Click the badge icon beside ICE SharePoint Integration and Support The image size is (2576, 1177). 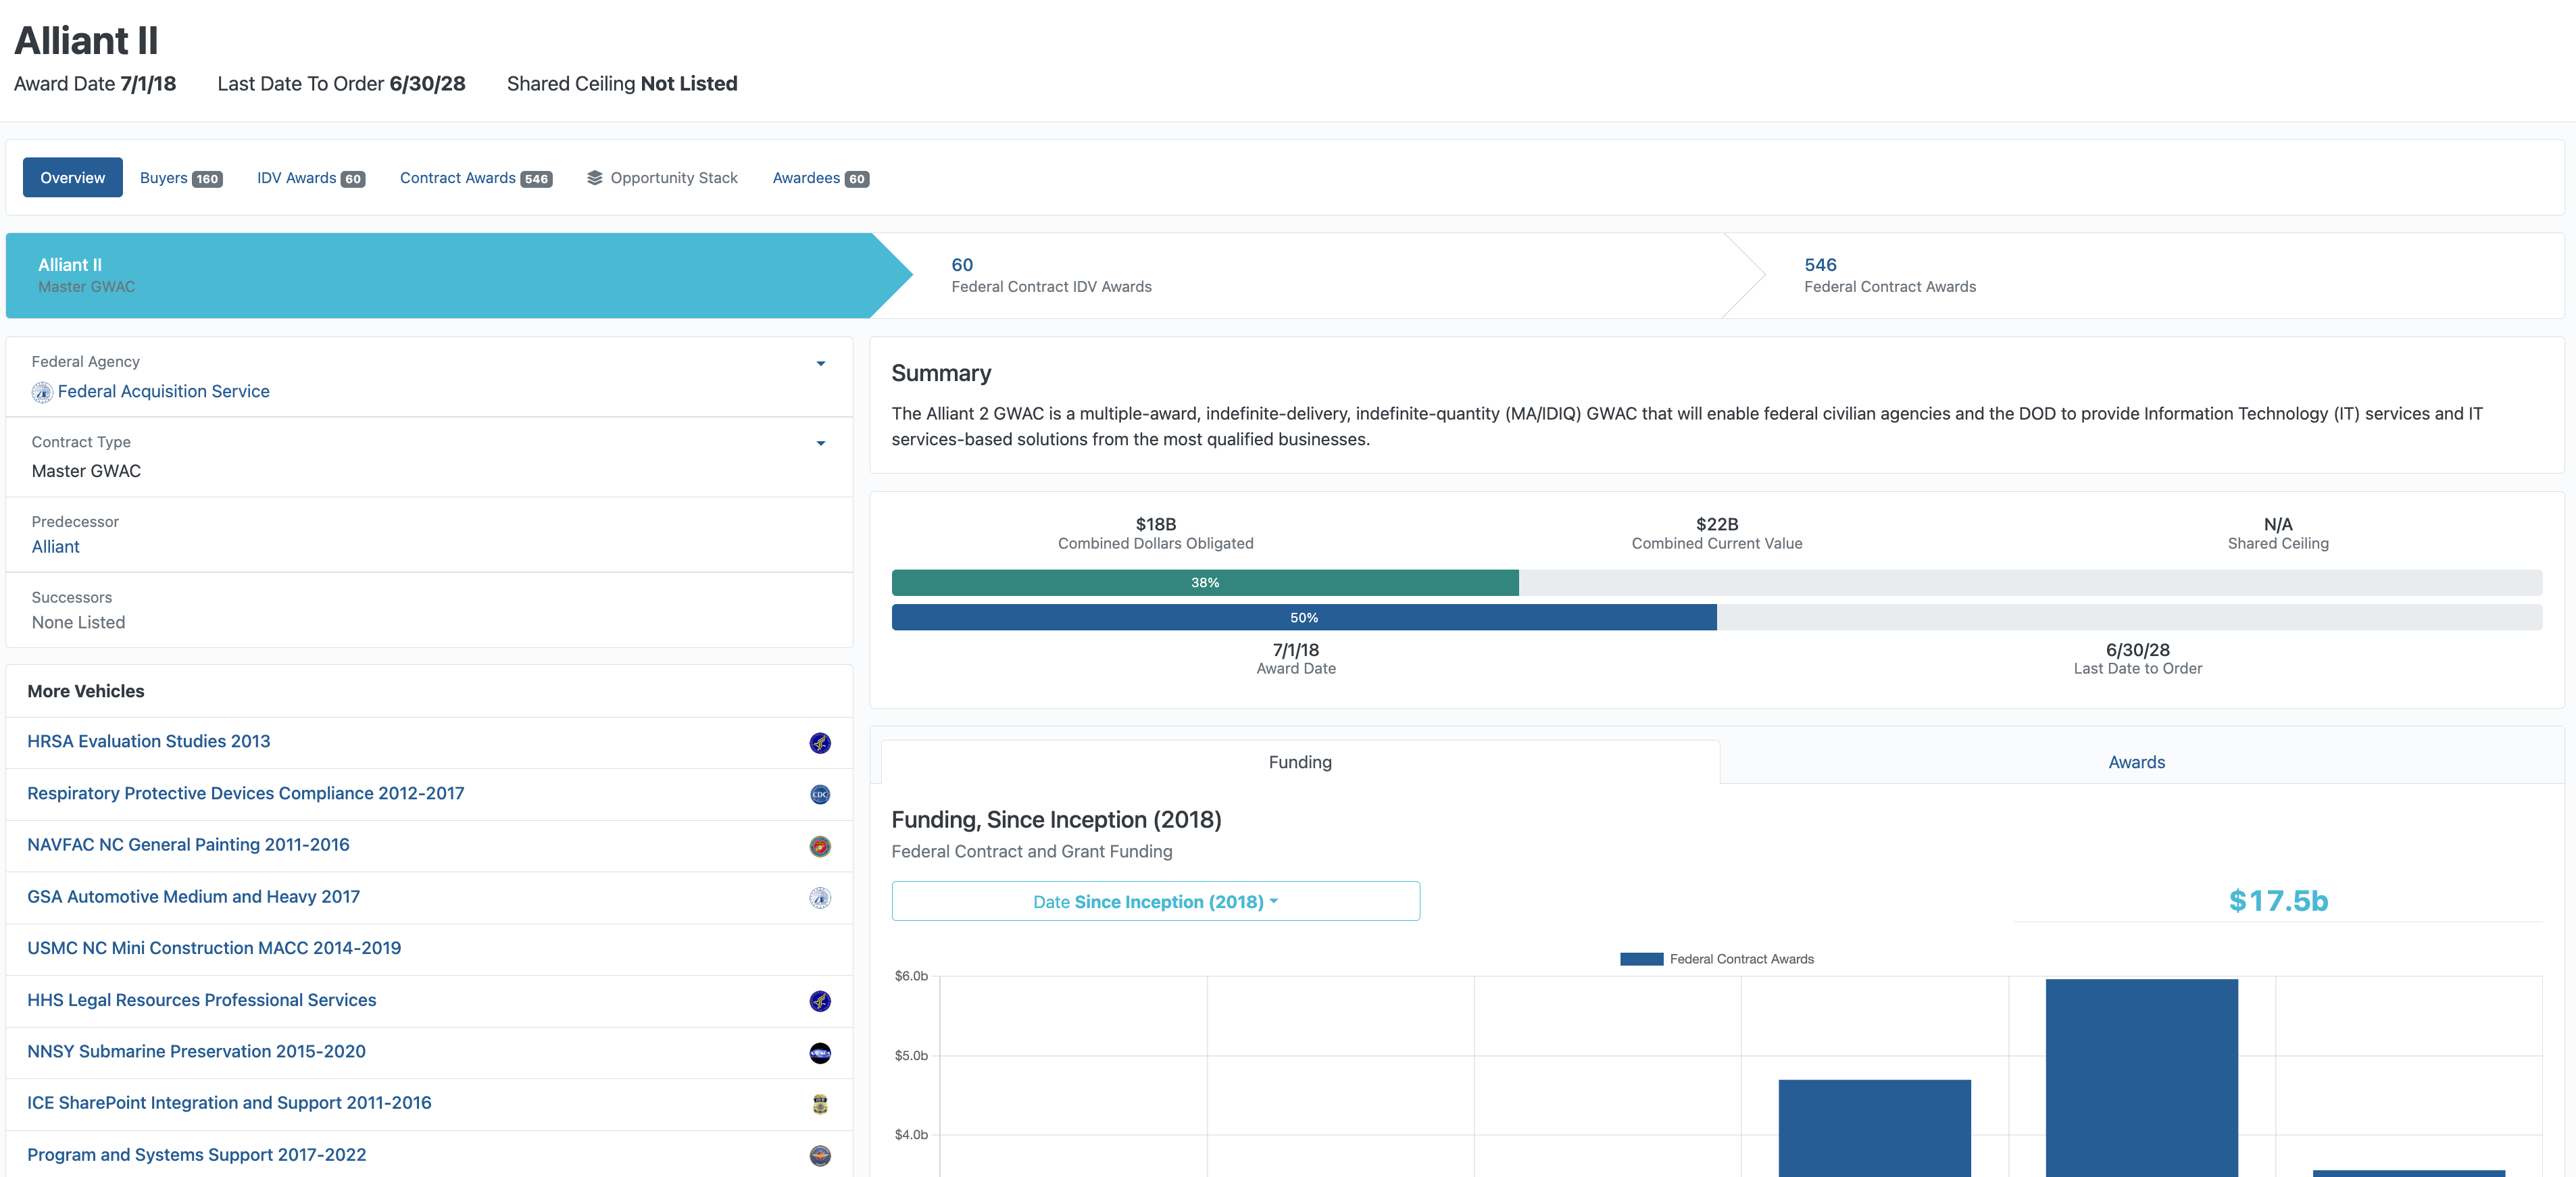click(x=819, y=1104)
